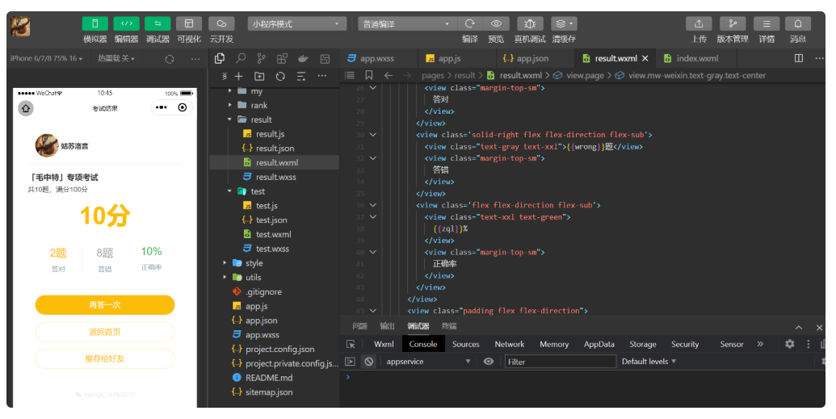Open the explorer files icon
This screenshot has height=419, width=836.
tap(219, 58)
